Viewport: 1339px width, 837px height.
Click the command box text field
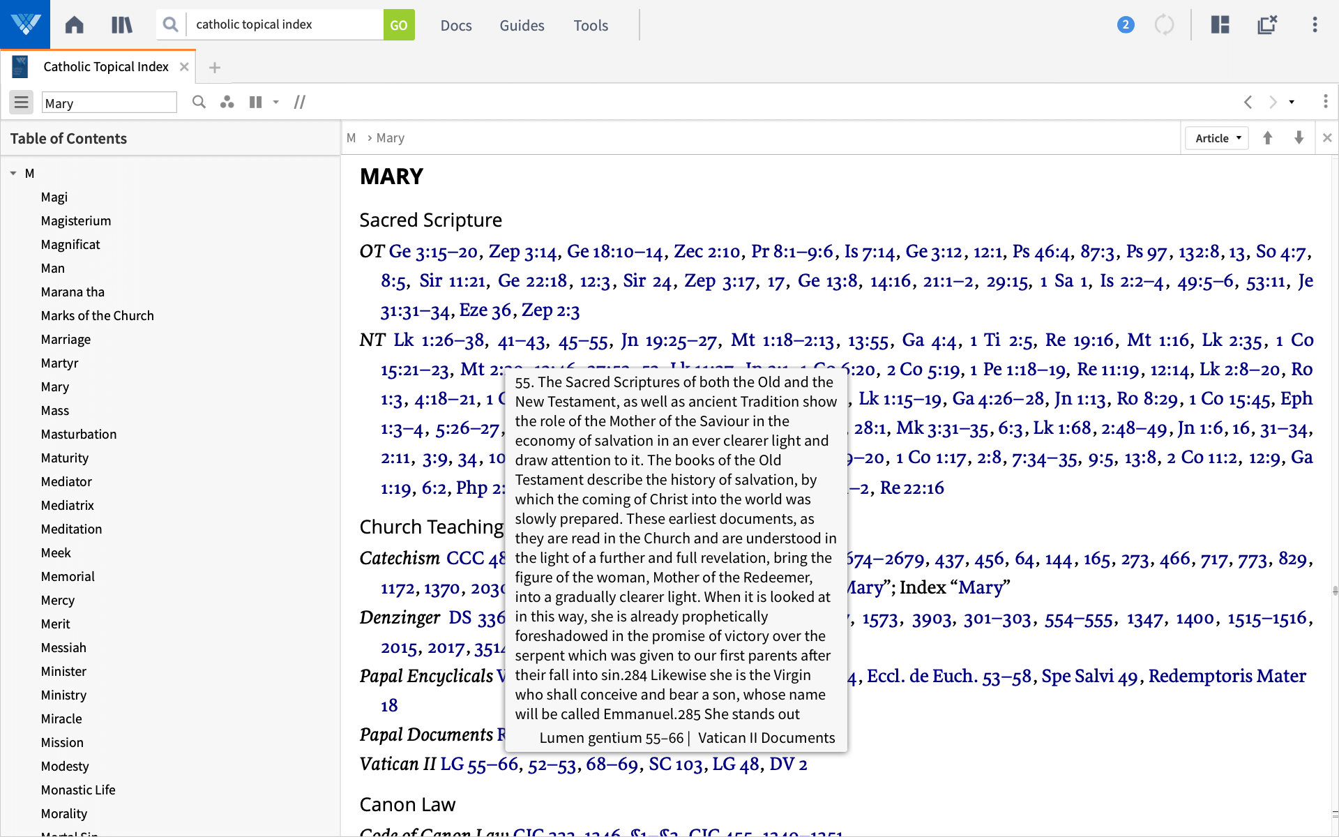(x=286, y=24)
